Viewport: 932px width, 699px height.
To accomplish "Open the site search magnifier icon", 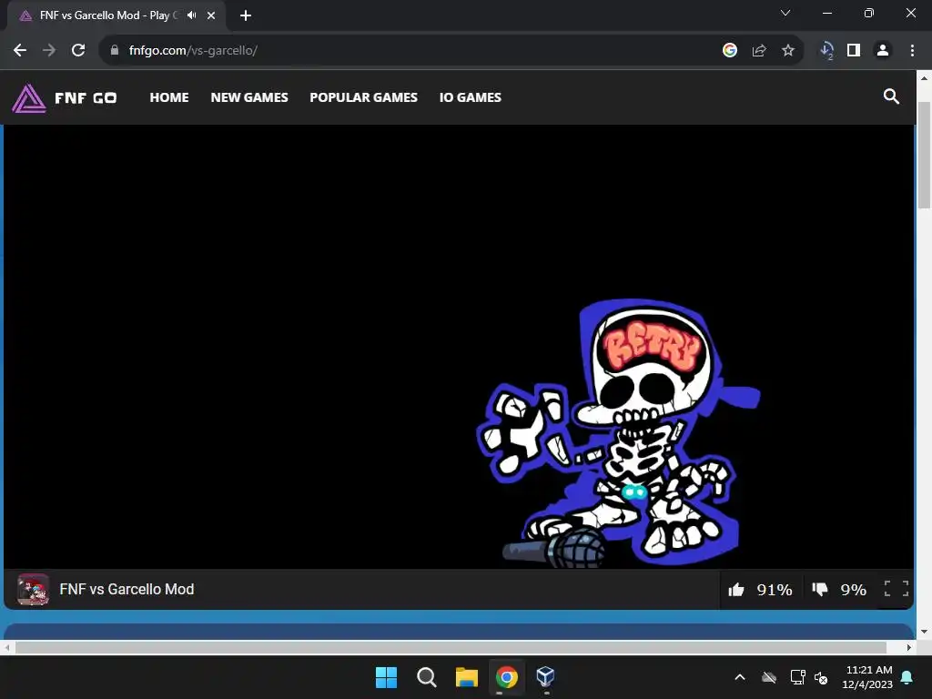I will (x=891, y=96).
